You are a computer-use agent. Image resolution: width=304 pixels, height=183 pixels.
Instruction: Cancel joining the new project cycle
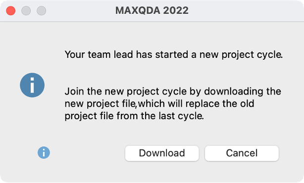[242, 153]
